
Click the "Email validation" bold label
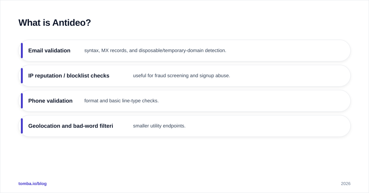pos(49,51)
